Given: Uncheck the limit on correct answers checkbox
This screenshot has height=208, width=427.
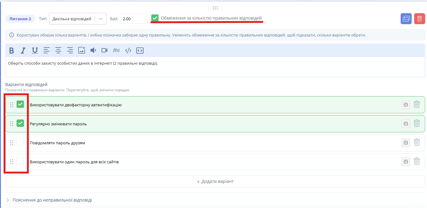Looking at the screenshot, I should pos(155,18).
